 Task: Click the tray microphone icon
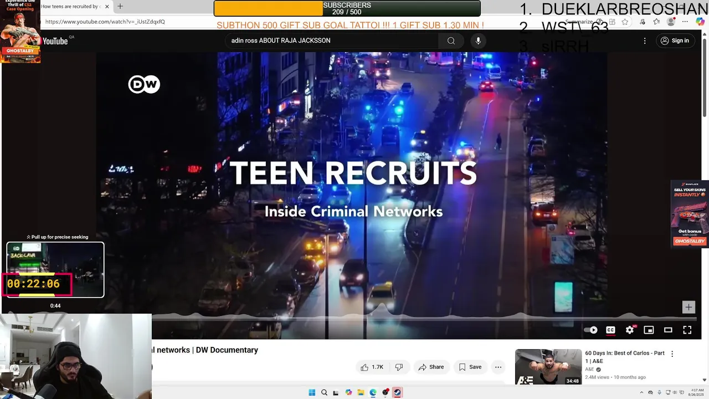[659, 393]
